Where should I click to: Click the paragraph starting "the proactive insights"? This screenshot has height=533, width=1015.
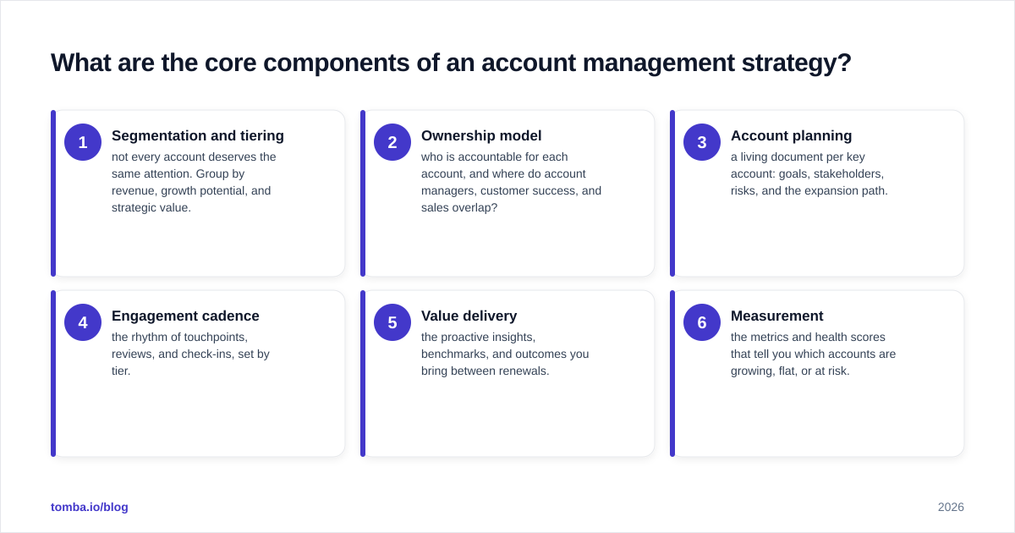pyautogui.click(x=505, y=354)
